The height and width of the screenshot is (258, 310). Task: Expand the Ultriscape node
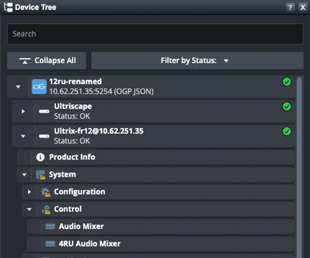pos(23,111)
